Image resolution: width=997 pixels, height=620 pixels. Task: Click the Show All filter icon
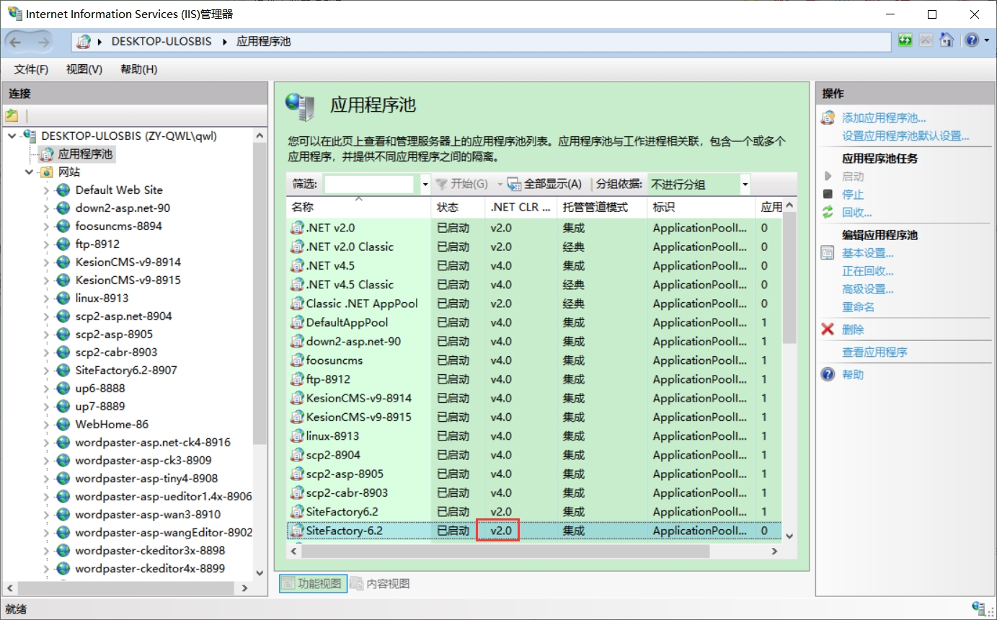514,185
